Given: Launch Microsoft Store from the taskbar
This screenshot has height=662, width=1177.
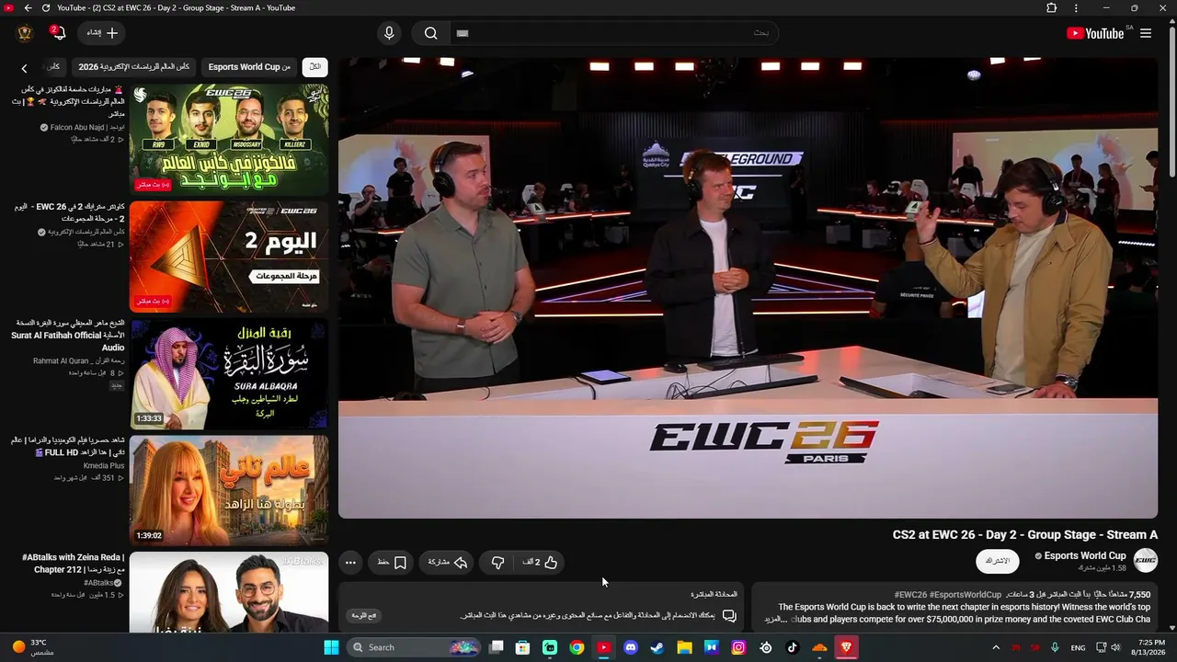Looking at the screenshot, I should [x=523, y=647].
